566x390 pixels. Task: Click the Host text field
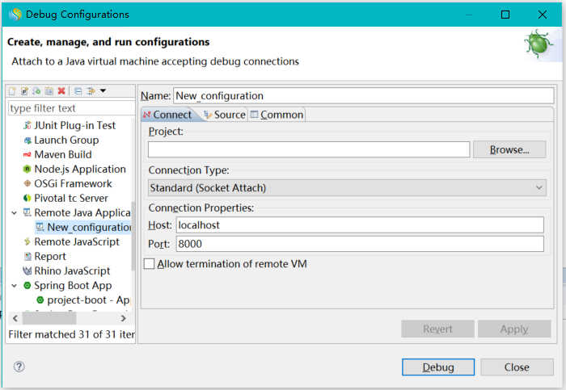coord(360,225)
